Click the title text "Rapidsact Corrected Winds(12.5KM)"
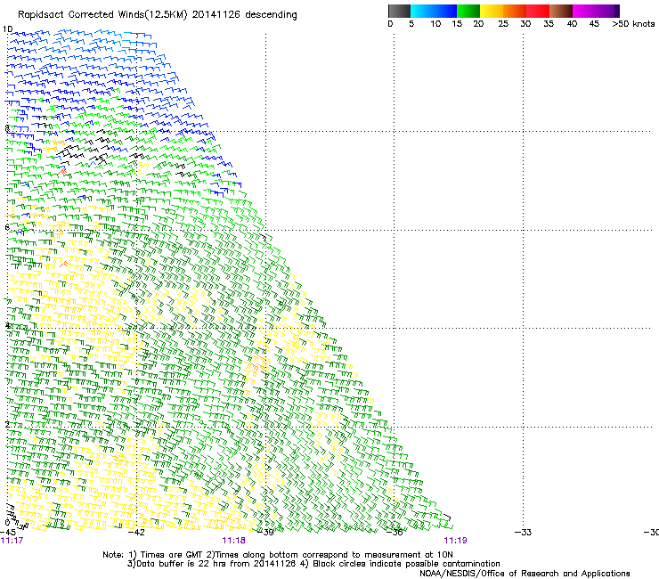 [x=102, y=15]
